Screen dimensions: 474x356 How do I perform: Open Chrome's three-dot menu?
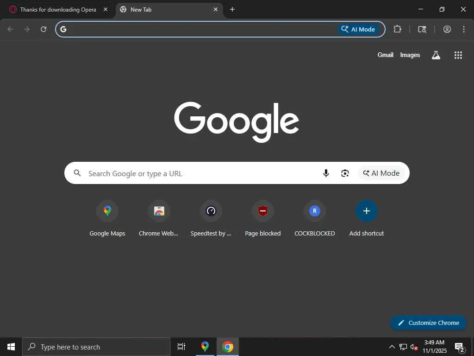[464, 29]
